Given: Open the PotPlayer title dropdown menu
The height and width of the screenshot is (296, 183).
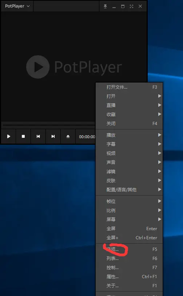Looking at the screenshot, I should pos(17,6).
